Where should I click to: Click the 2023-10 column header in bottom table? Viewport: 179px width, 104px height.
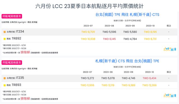tap(149, 72)
